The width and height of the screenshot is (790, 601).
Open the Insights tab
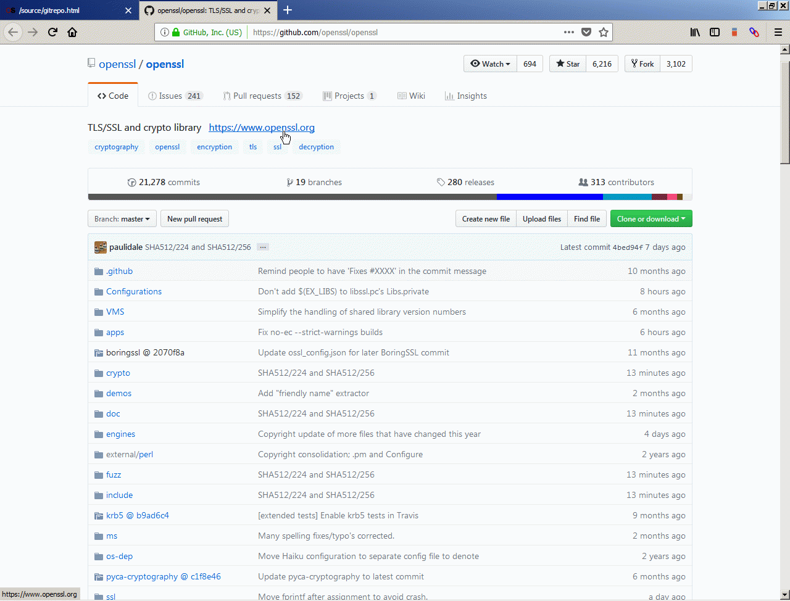pos(466,96)
